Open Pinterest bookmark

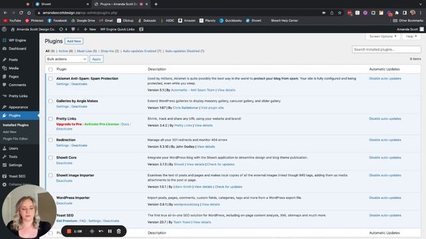click(x=34, y=21)
